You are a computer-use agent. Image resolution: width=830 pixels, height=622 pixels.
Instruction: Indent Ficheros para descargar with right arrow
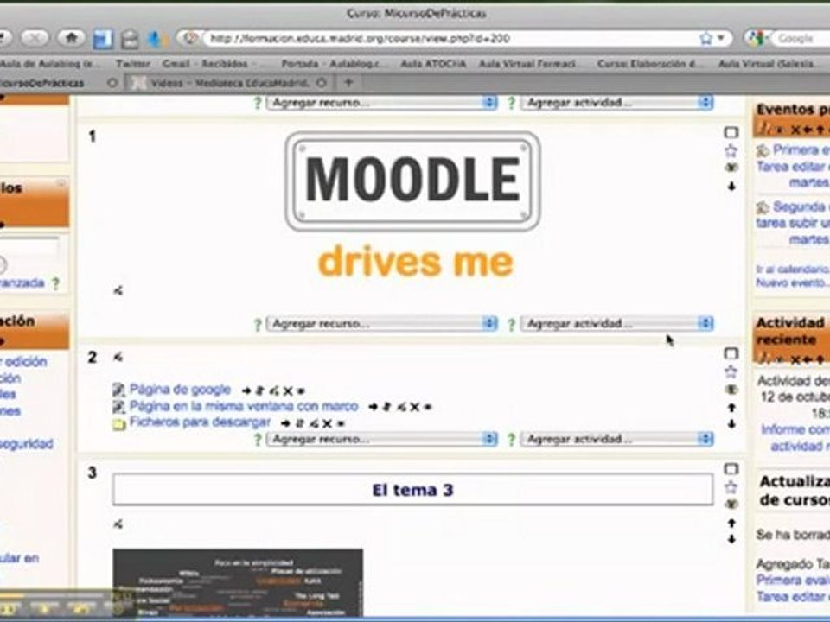point(286,423)
